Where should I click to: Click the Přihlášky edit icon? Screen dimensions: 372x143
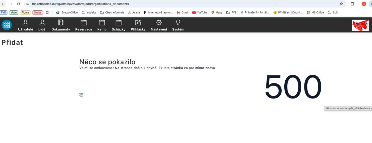point(138,23)
